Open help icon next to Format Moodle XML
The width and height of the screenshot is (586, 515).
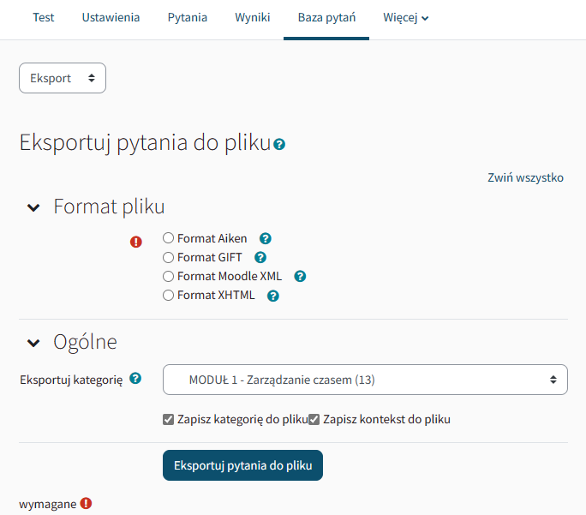coord(300,277)
